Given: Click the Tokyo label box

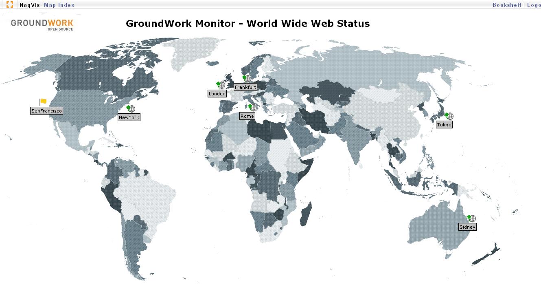Looking at the screenshot, I should tap(444, 125).
